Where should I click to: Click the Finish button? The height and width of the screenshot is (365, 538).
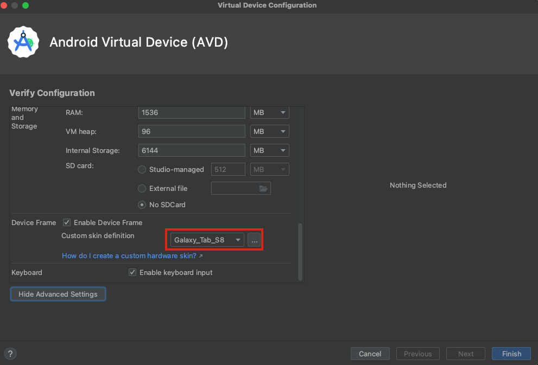[x=511, y=354]
